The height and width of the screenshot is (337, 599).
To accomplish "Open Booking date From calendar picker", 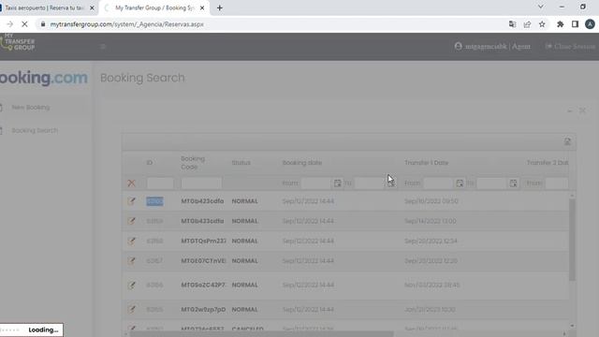I will 337,183.
